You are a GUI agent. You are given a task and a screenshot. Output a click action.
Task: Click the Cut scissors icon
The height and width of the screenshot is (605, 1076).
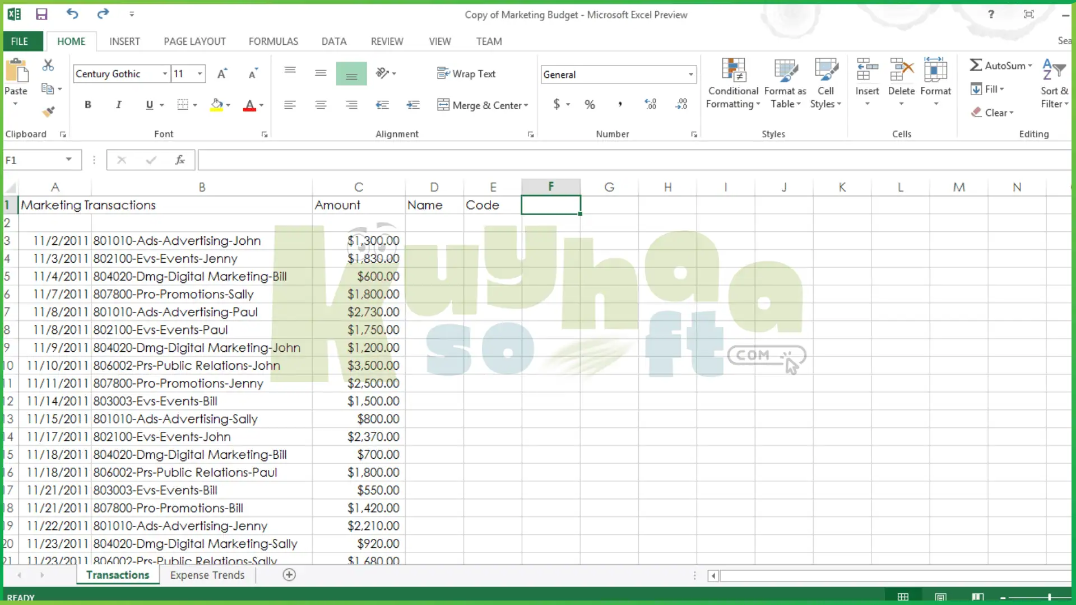[48, 66]
